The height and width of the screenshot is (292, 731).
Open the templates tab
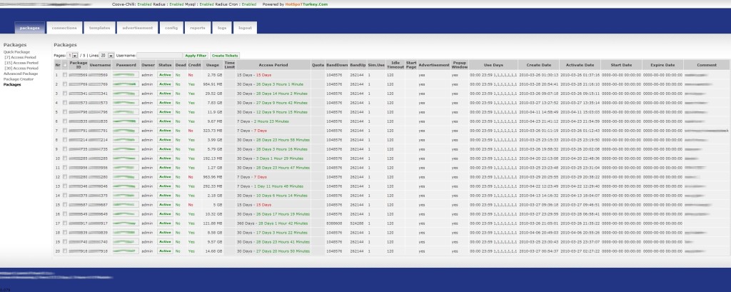(x=100, y=28)
